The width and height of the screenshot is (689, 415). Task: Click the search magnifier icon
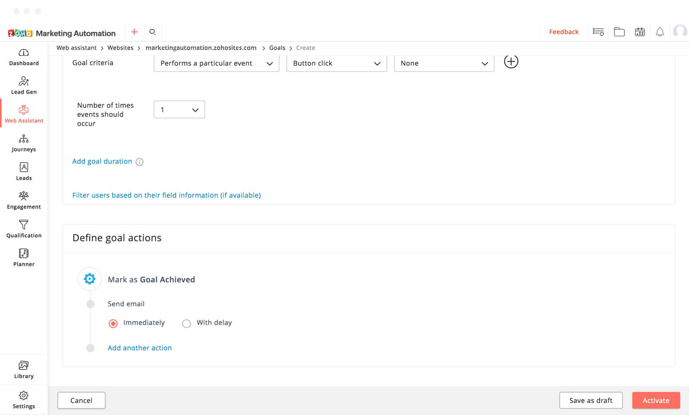point(152,32)
